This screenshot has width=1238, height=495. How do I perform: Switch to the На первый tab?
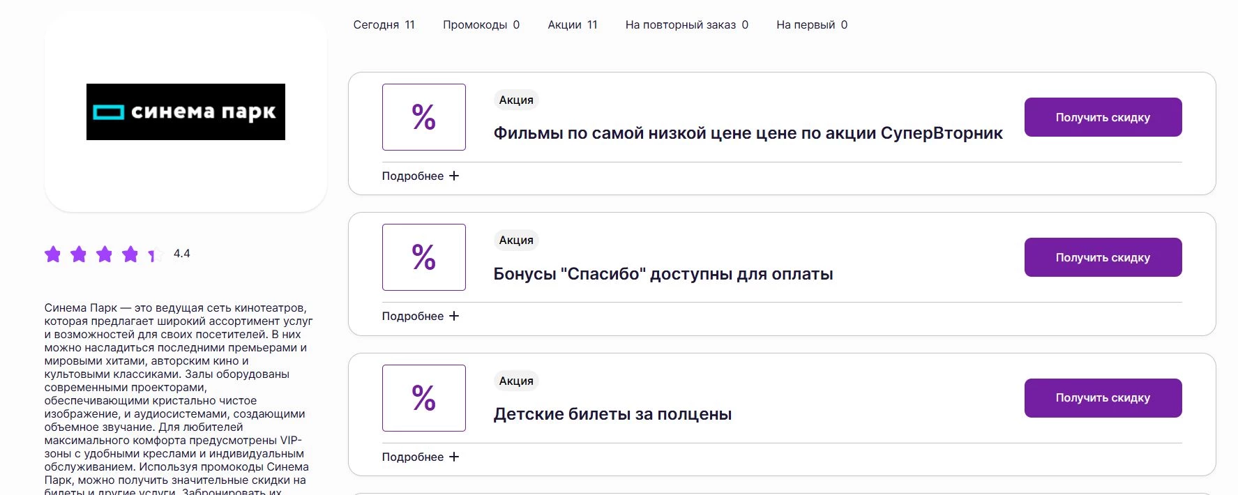(x=812, y=24)
